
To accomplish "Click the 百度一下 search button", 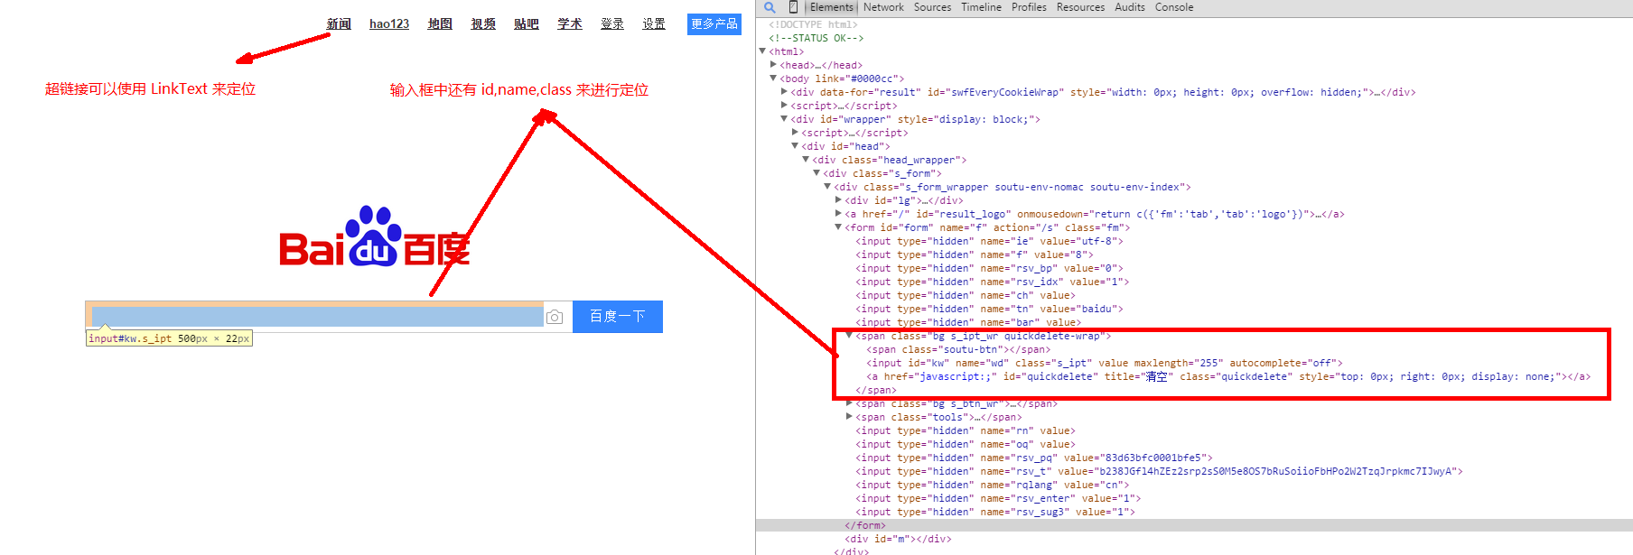I will pos(618,317).
